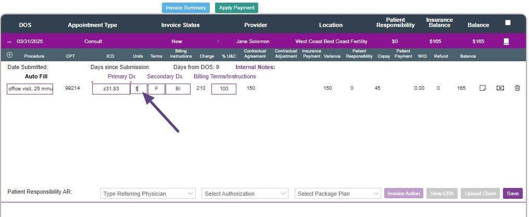529x217 pixels.
Task: Click the procedure field showing office visit, 25 minu
Action: (x=30, y=89)
